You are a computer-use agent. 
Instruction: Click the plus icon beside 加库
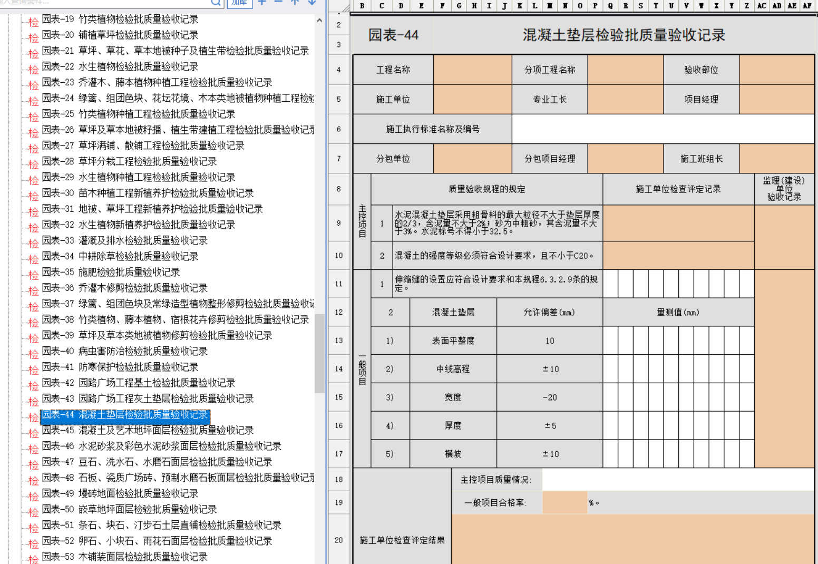[x=262, y=3]
